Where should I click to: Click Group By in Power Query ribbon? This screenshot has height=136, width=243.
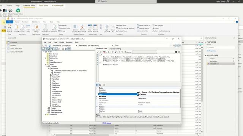[x=113, y=28]
